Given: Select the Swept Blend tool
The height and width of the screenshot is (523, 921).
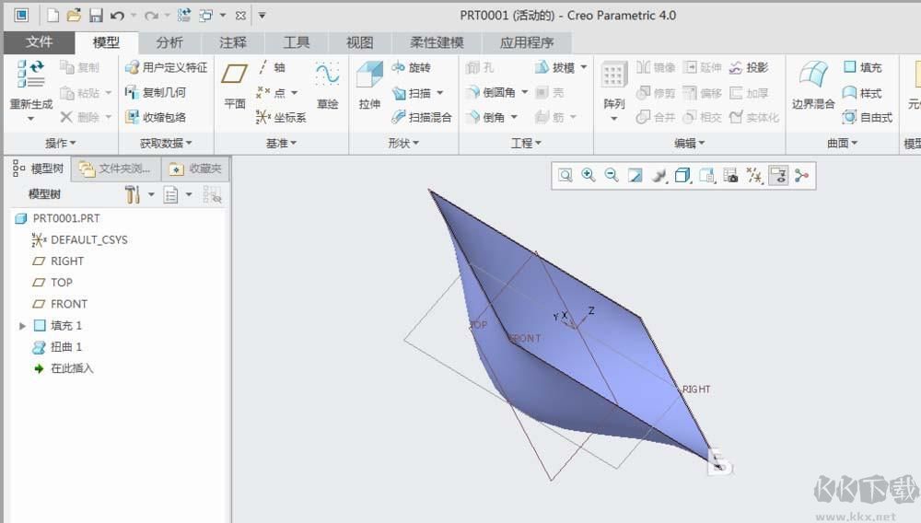Looking at the screenshot, I should pos(422,117).
